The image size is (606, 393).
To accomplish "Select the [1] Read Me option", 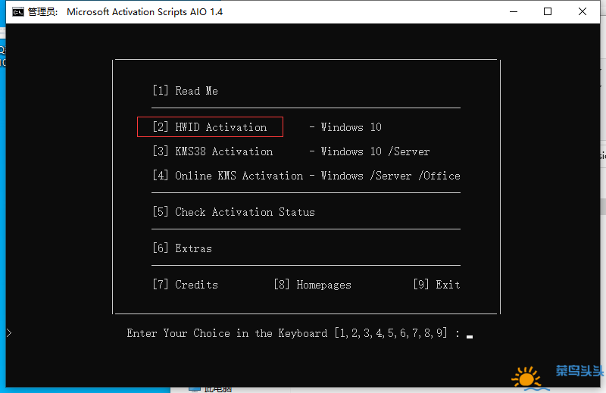I will tap(185, 91).
